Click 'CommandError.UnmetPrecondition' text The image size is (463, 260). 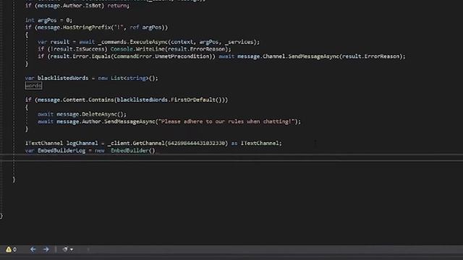coord(161,56)
